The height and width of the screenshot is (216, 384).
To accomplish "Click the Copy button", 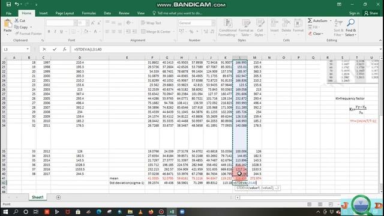I will pyautogui.click(x=21, y=27).
